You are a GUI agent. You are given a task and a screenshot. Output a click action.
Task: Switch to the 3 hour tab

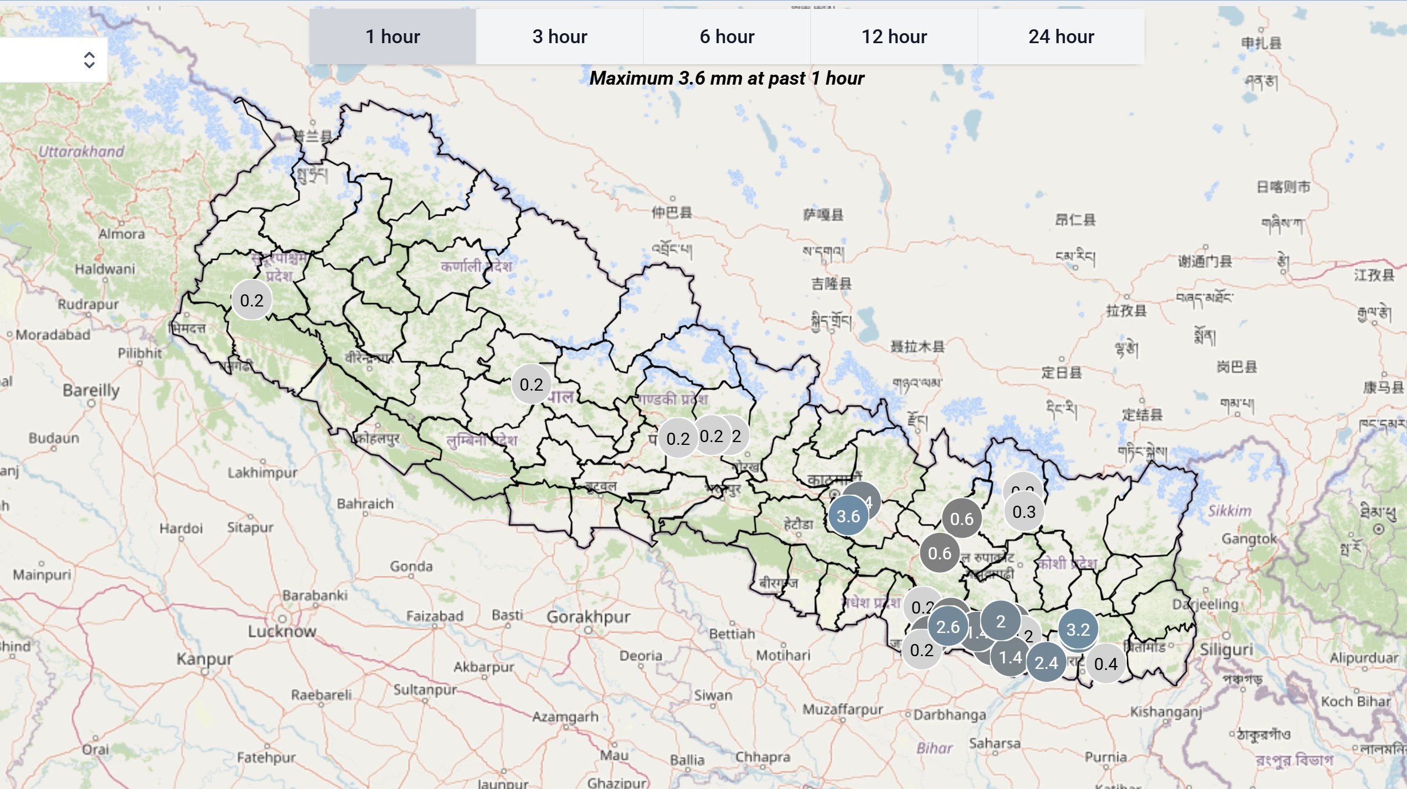tap(560, 37)
